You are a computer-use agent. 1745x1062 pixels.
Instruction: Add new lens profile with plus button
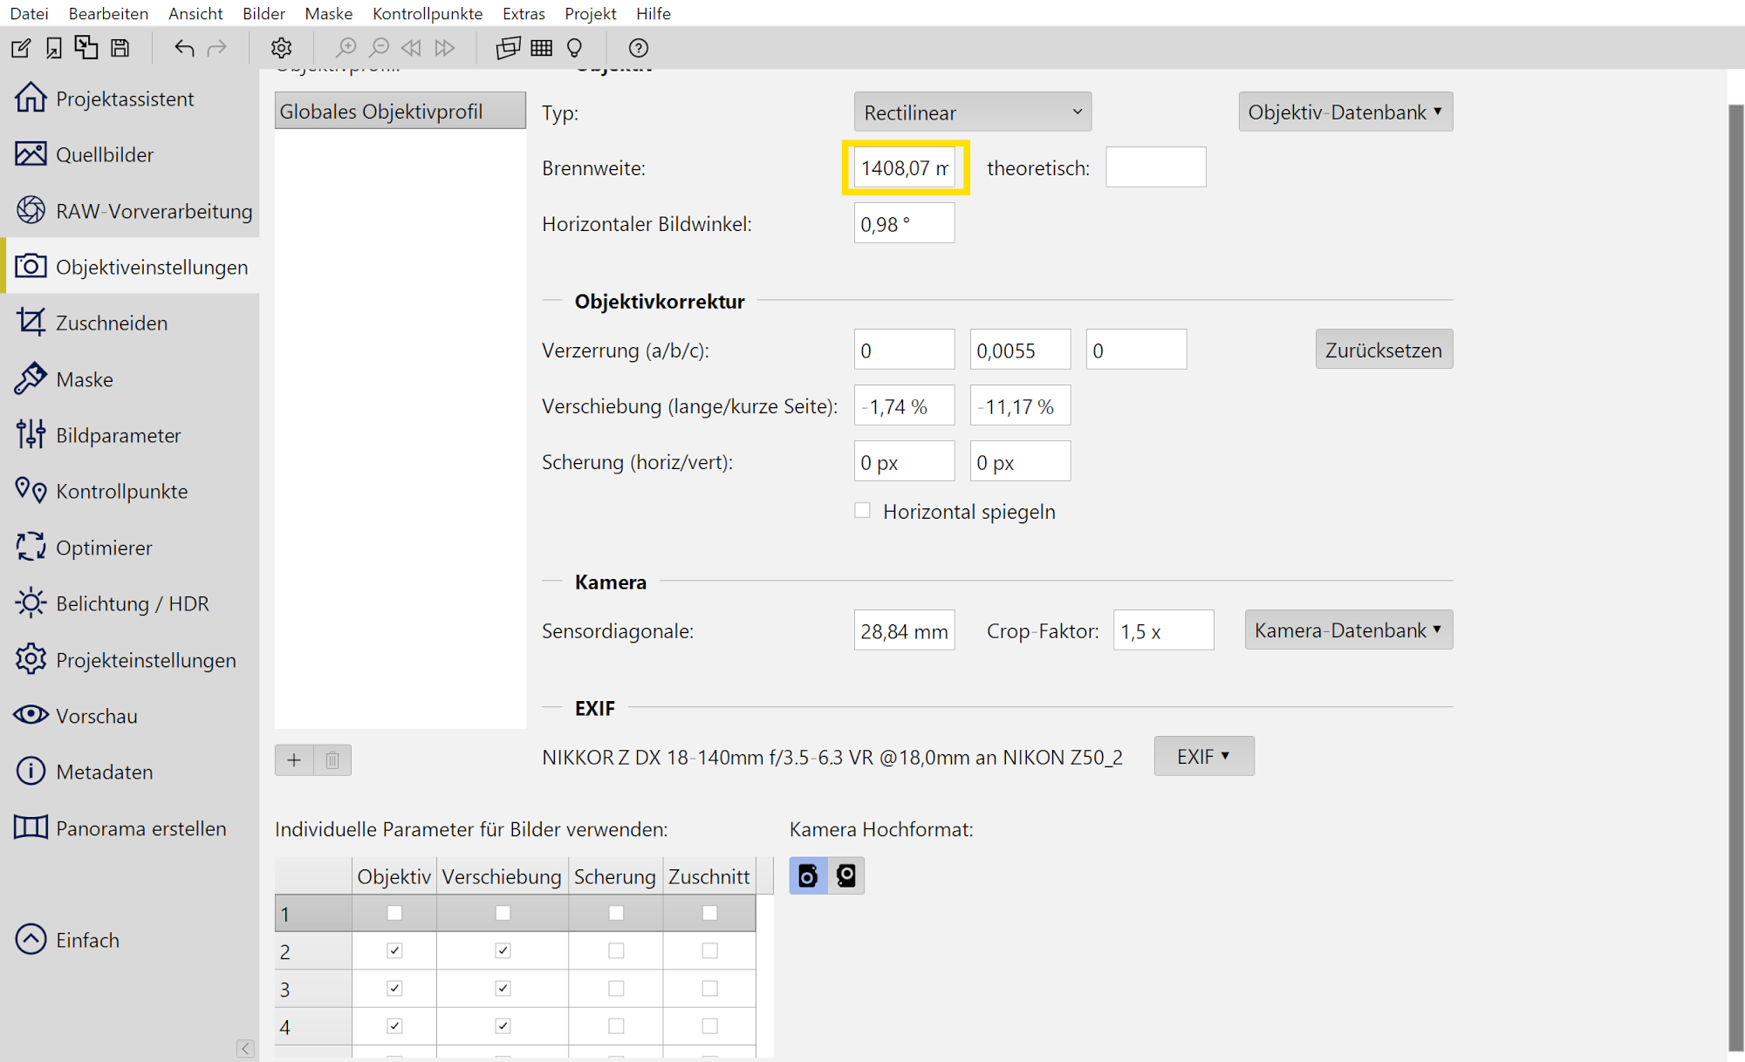(294, 760)
